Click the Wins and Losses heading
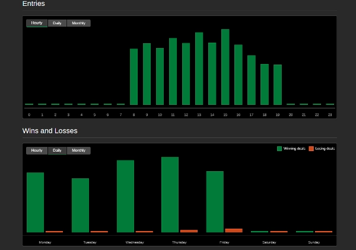This screenshot has width=356, height=250. pyautogui.click(x=50, y=131)
